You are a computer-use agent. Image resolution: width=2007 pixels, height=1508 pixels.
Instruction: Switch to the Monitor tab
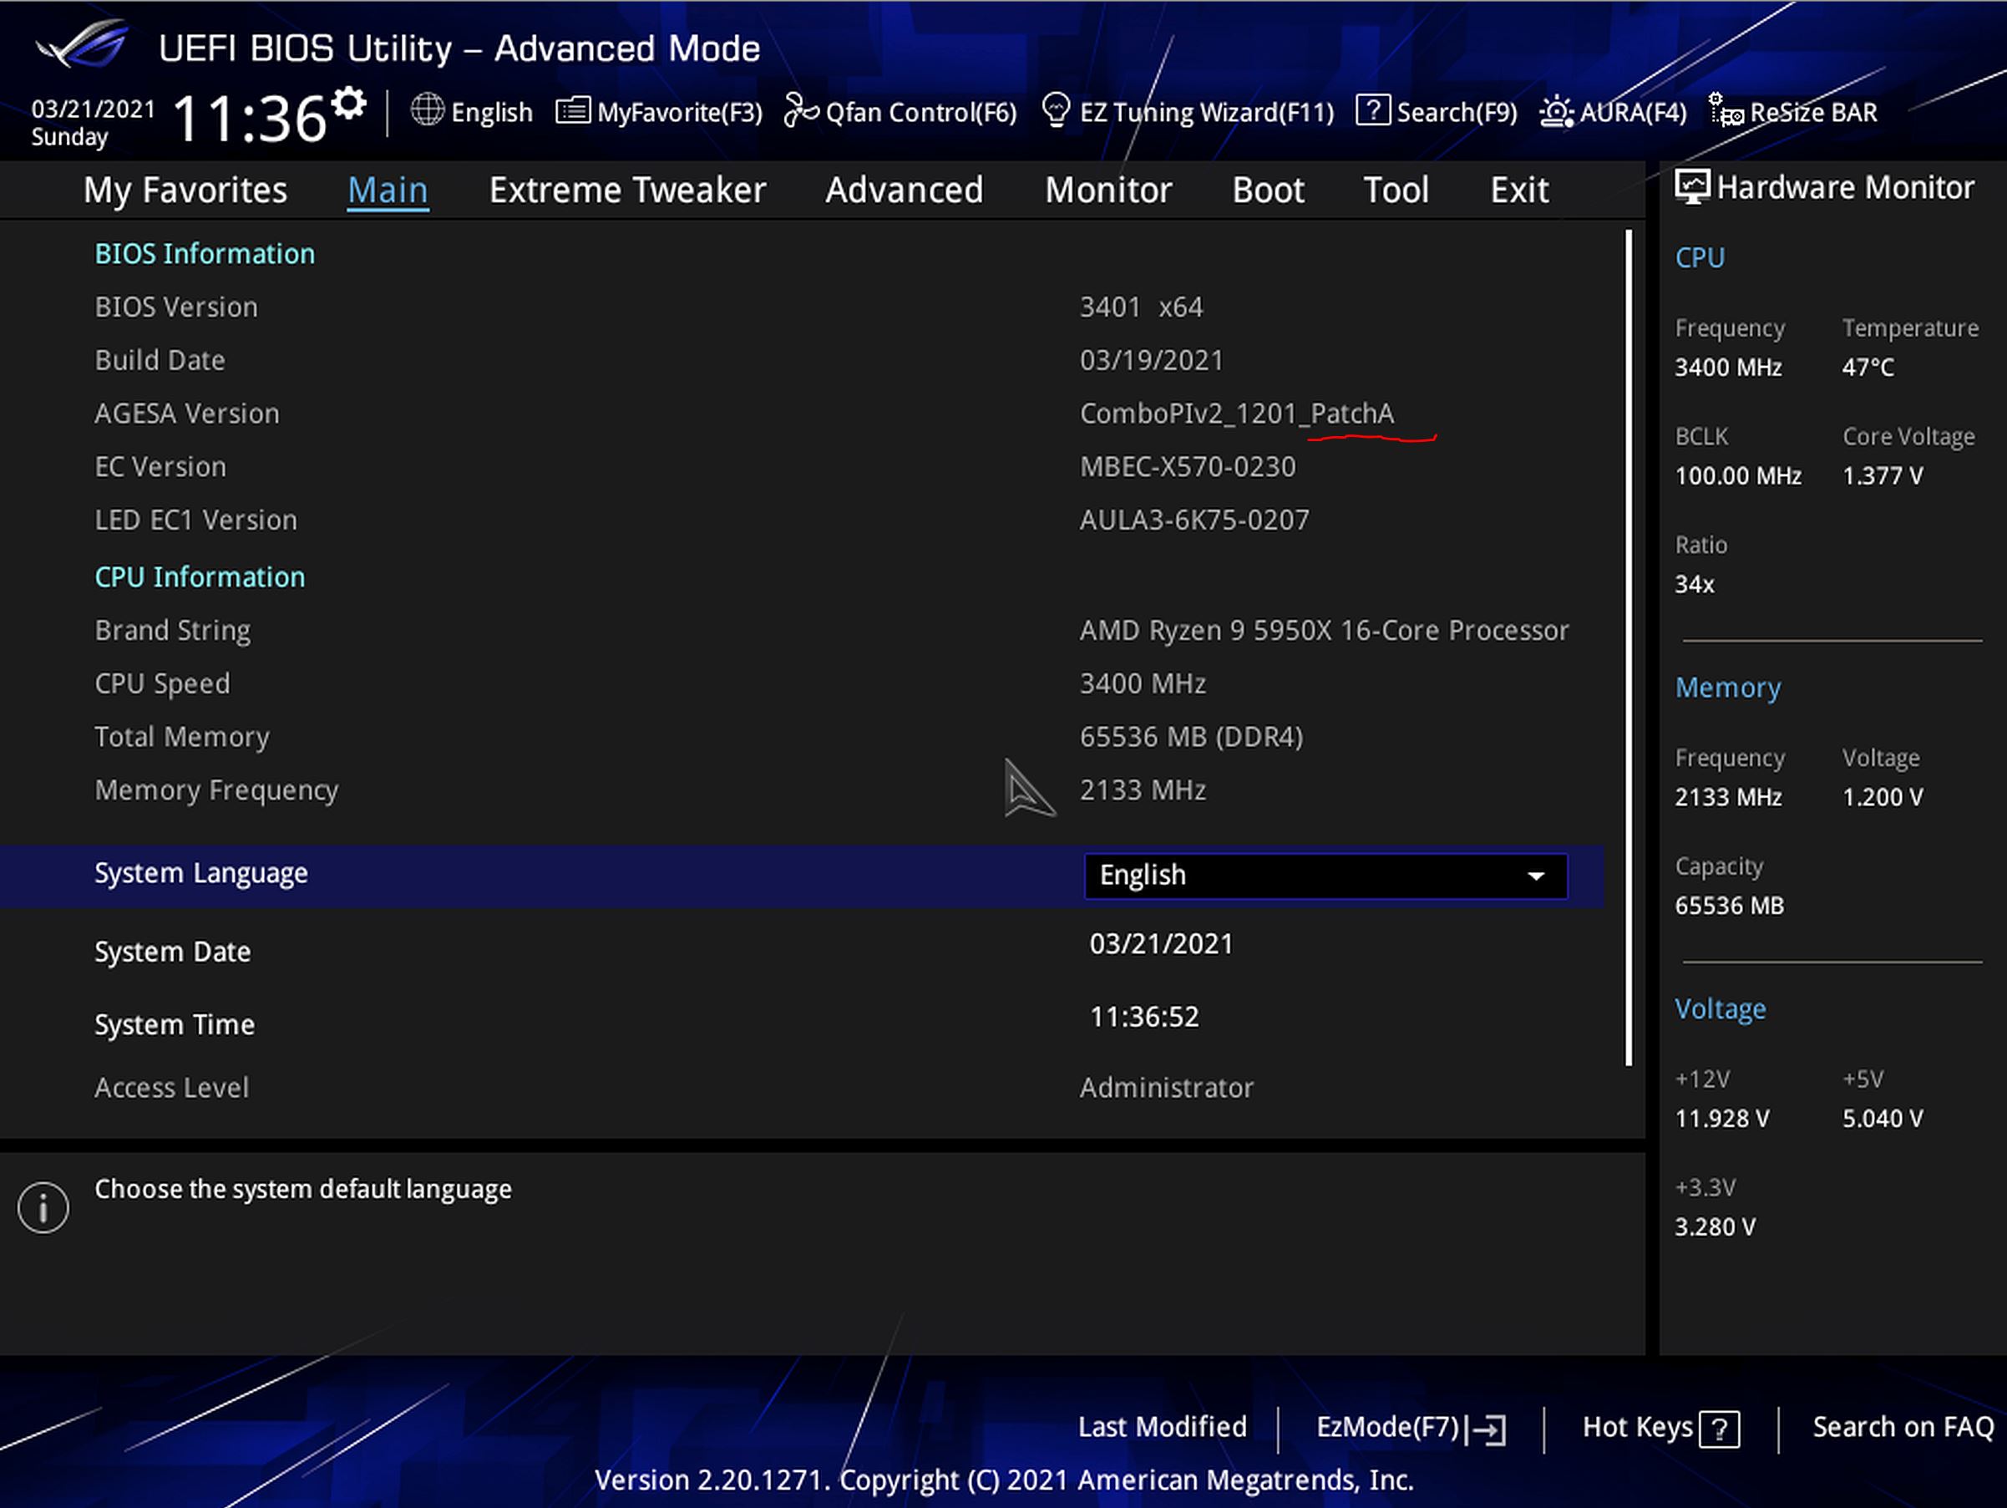(x=1107, y=190)
